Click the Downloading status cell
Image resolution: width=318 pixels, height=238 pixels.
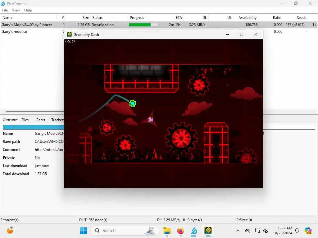[102, 25]
